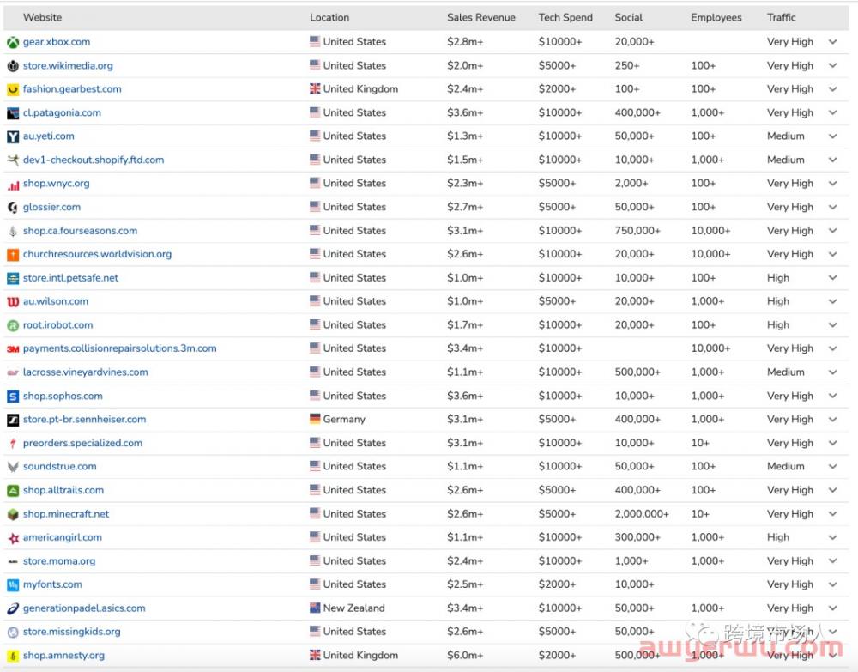
Task: Click the Xbox favicon beside gear.xbox.com
Action: pos(13,42)
